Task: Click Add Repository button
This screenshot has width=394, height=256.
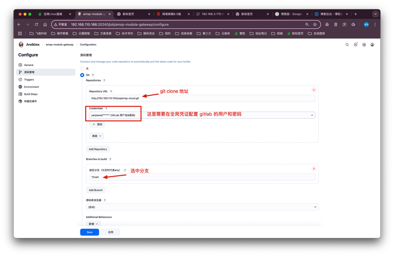Action: (x=98, y=149)
